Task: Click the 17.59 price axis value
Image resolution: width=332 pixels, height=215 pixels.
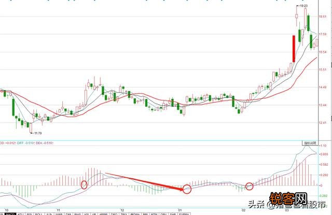Action: [323, 34]
